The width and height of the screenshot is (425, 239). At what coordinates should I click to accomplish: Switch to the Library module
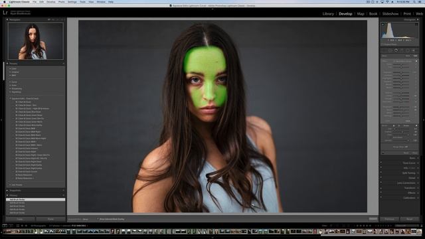pyautogui.click(x=328, y=13)
